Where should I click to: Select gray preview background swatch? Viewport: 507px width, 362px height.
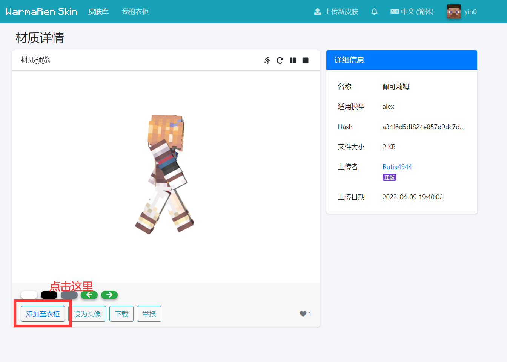tap(69, 295)
